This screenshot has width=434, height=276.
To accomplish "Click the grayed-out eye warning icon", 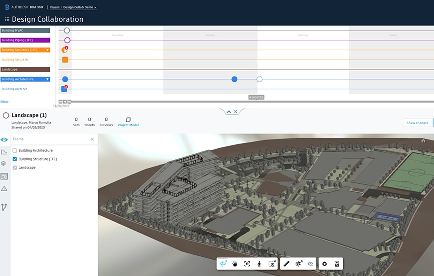I will coord(311,264).
